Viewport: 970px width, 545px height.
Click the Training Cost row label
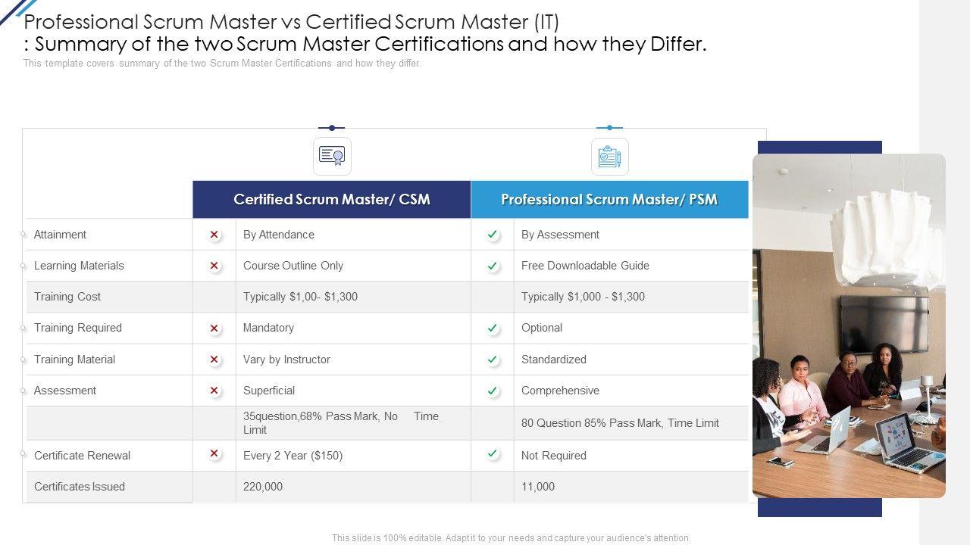(x=67, y=297)
